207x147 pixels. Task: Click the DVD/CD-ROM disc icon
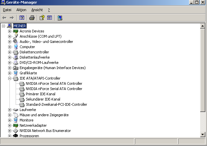(x=16, y=63)
